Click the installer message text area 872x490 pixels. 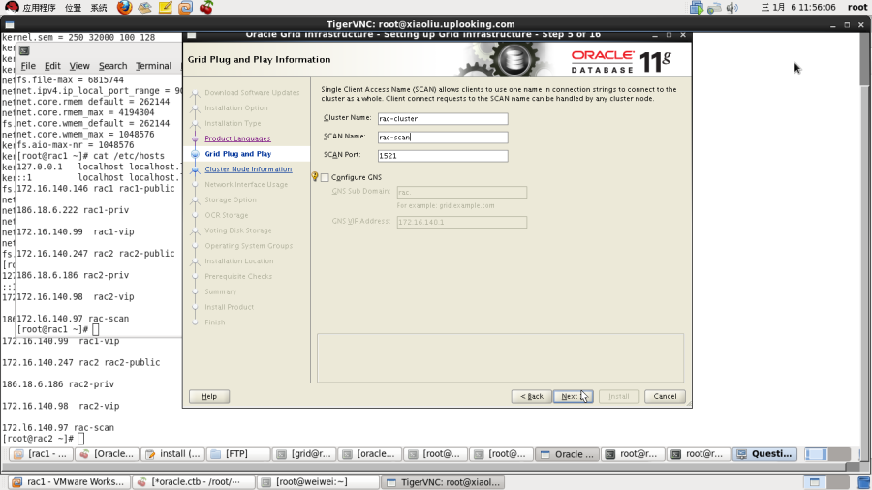(500, 357)
